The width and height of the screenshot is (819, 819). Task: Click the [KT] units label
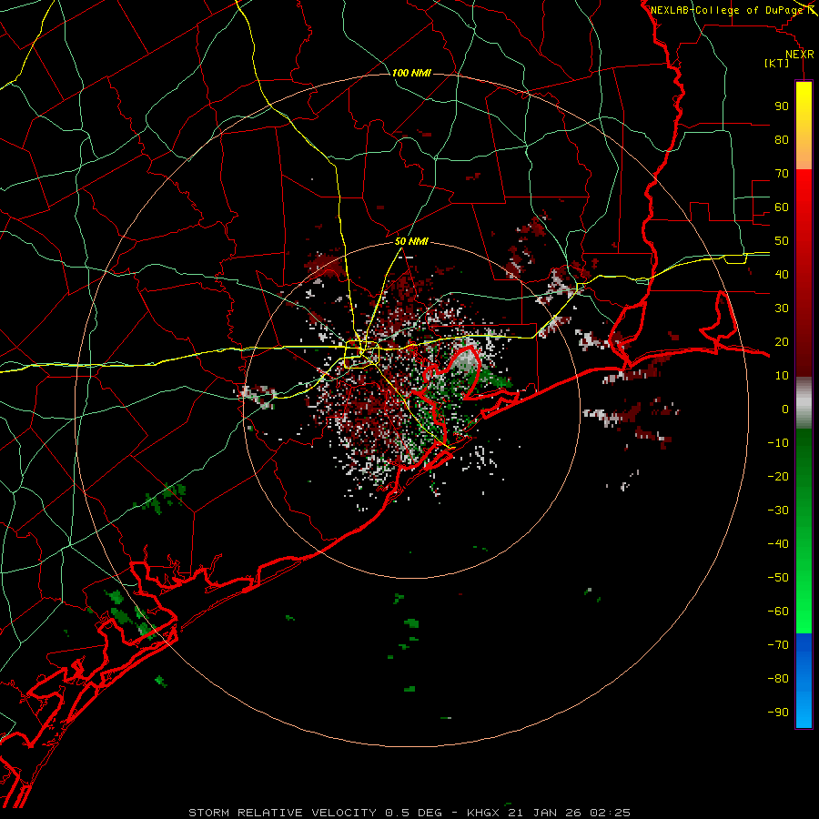[x=777, y=63]
